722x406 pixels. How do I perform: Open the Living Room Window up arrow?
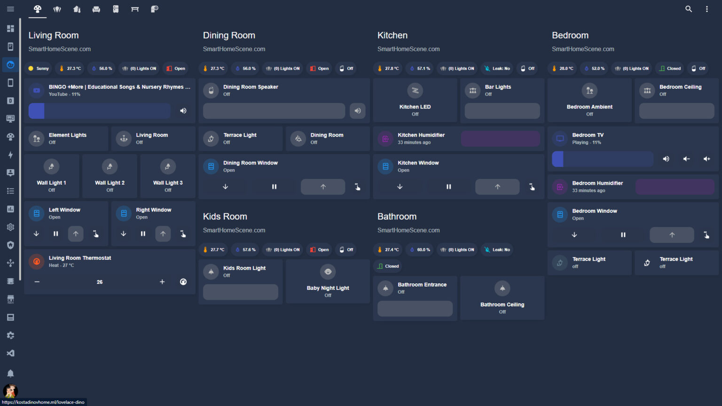(76, 234)
